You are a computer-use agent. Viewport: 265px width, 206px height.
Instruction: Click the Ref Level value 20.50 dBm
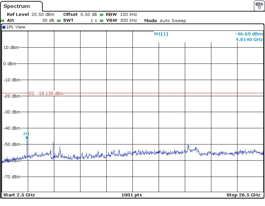[43, 15]
